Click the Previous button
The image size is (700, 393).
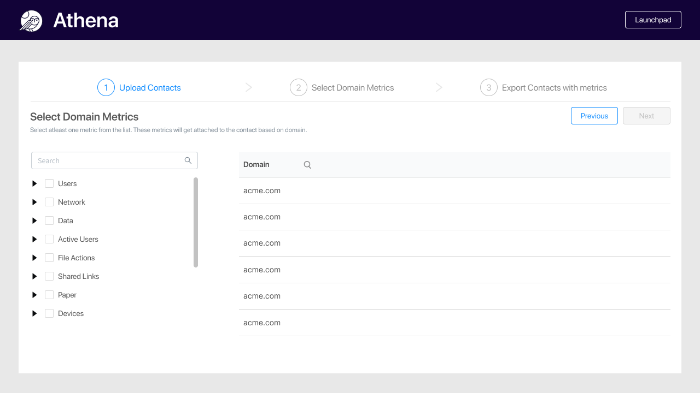pos(594,116)
